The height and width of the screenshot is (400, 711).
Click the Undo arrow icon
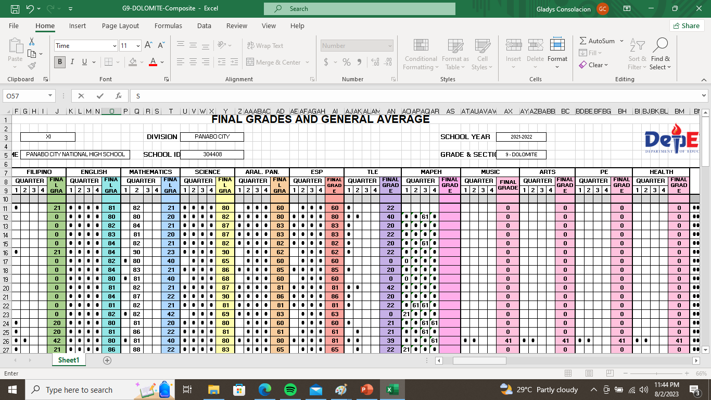30,9
